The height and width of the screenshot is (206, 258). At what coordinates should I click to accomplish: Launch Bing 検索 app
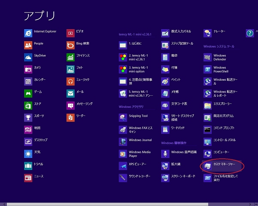click(x=71, y=45)
